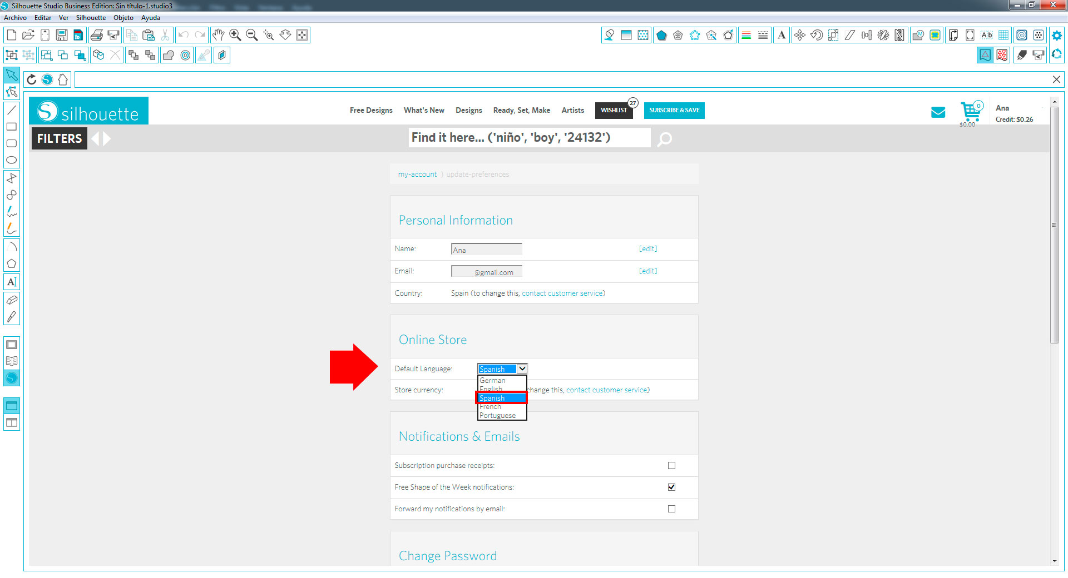Save to SD card icon
The width and height of the screenshot is (1068, 578).
(x=78, y=35)
